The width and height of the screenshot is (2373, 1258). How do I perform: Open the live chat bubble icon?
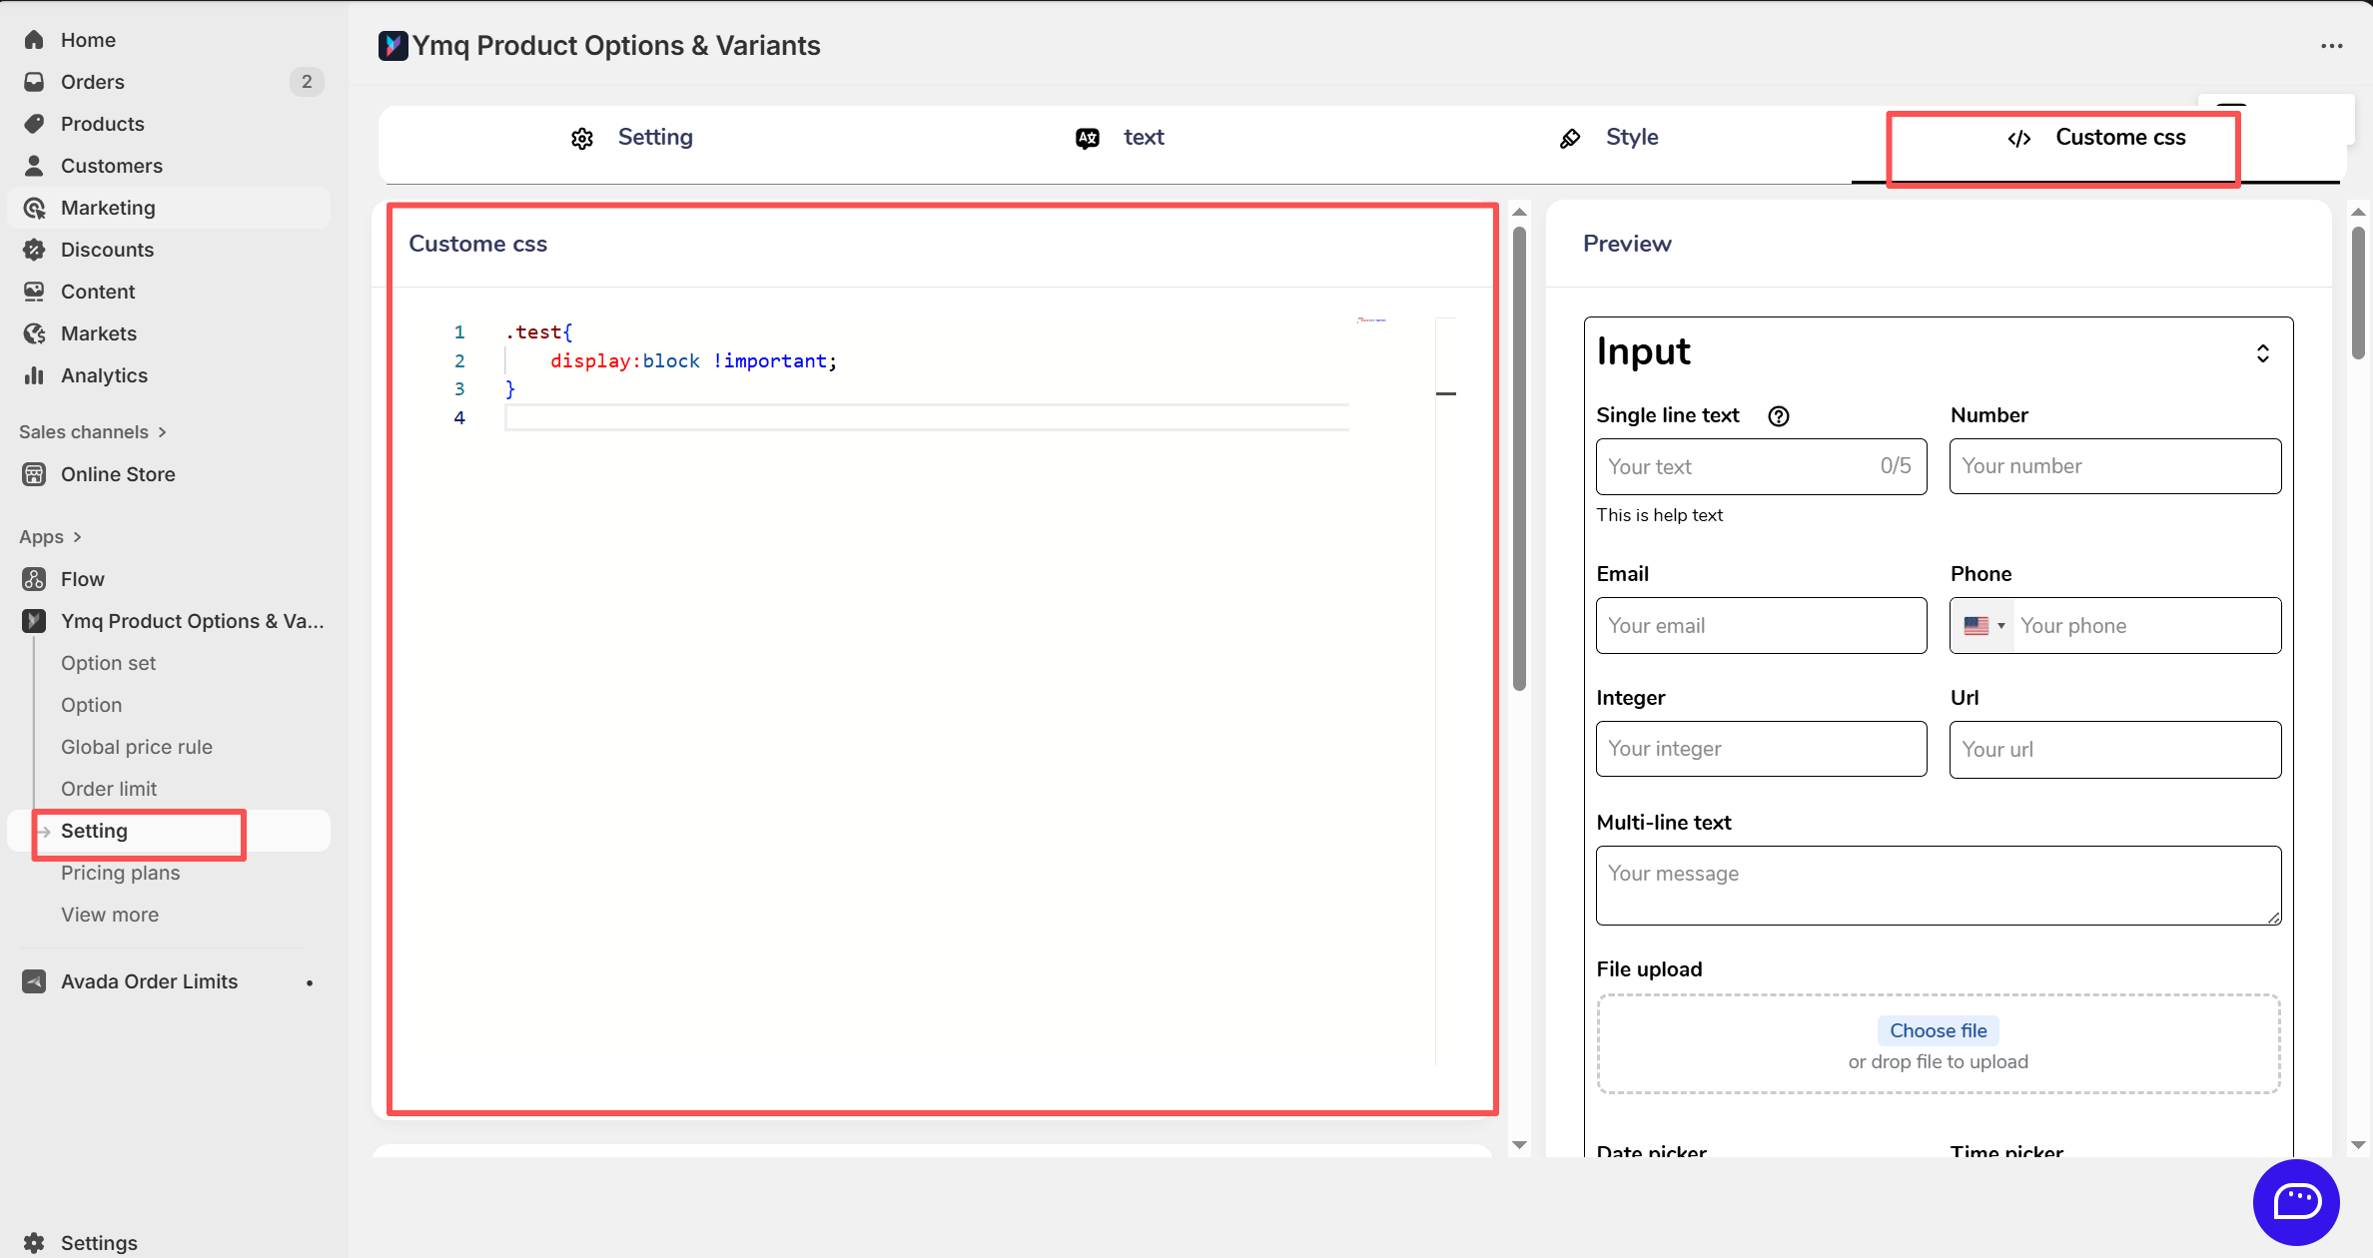point(2296,1201)
